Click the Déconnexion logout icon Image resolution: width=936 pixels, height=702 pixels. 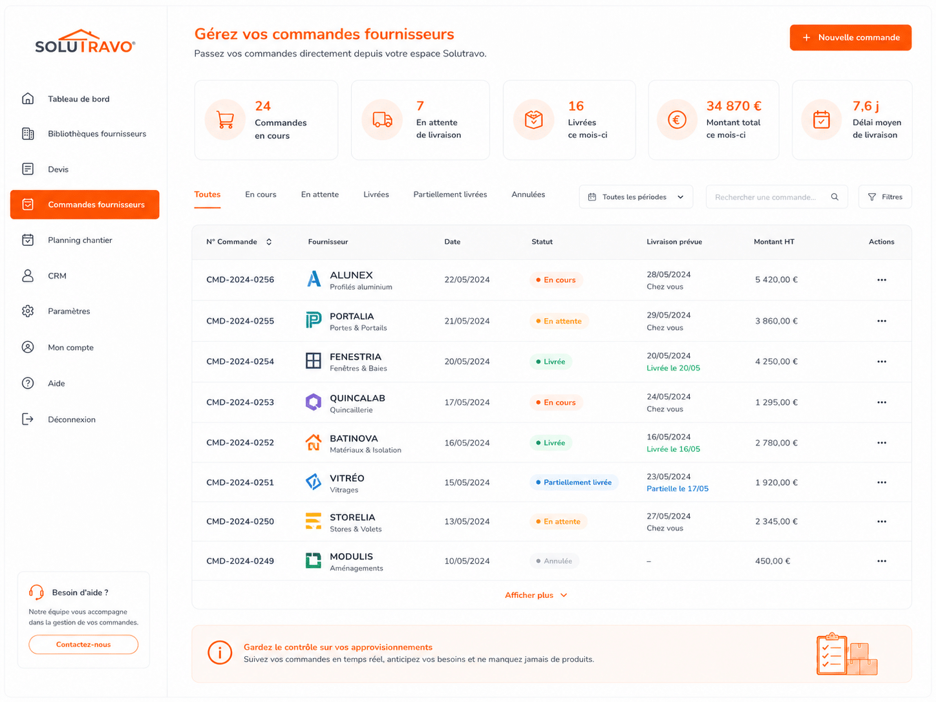[x=28, y=419]
